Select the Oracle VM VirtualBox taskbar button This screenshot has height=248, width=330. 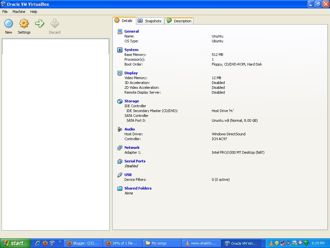(241, 243)
